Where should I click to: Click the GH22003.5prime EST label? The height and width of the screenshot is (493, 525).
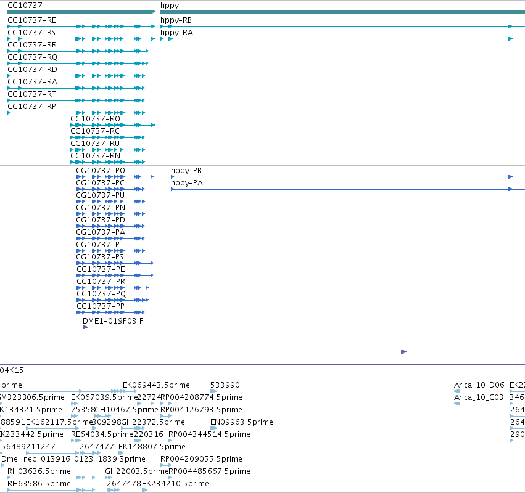136,471
